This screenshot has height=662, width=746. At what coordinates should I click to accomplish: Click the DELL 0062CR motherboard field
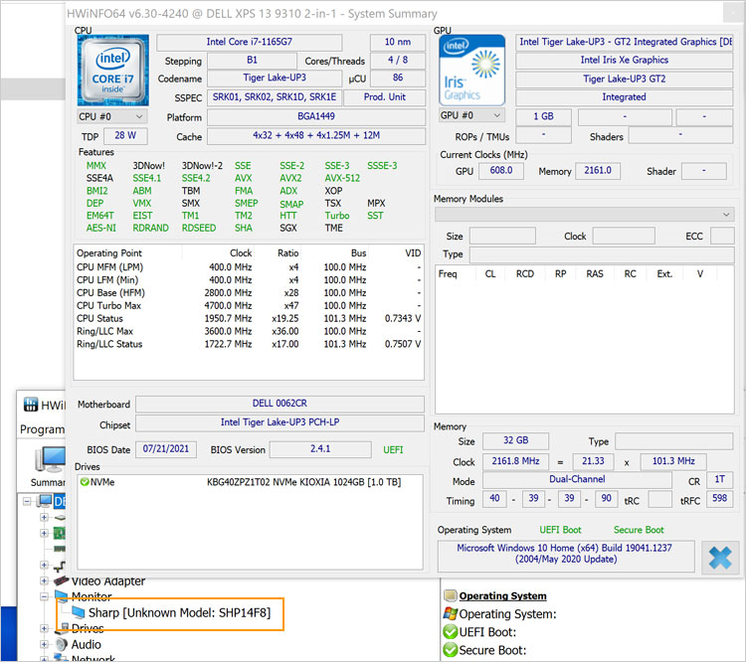pyautogui.click(x=280, y=404)
